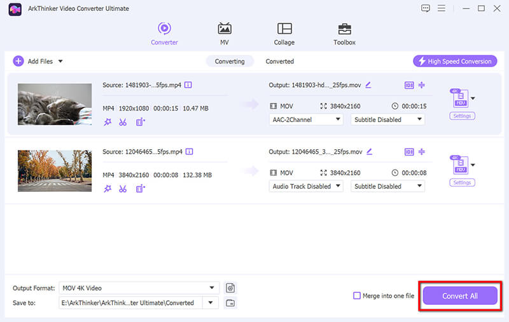Switch to the MV tab
The width and height of the screenshot is (509, 322).
(x=225, y=34)
